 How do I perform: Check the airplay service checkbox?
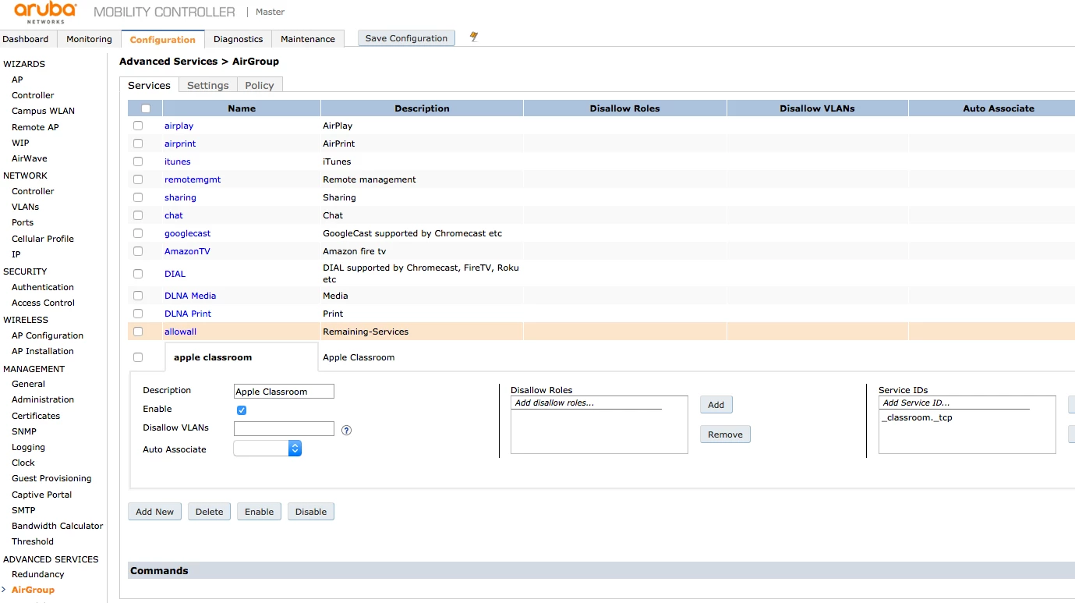138,126
